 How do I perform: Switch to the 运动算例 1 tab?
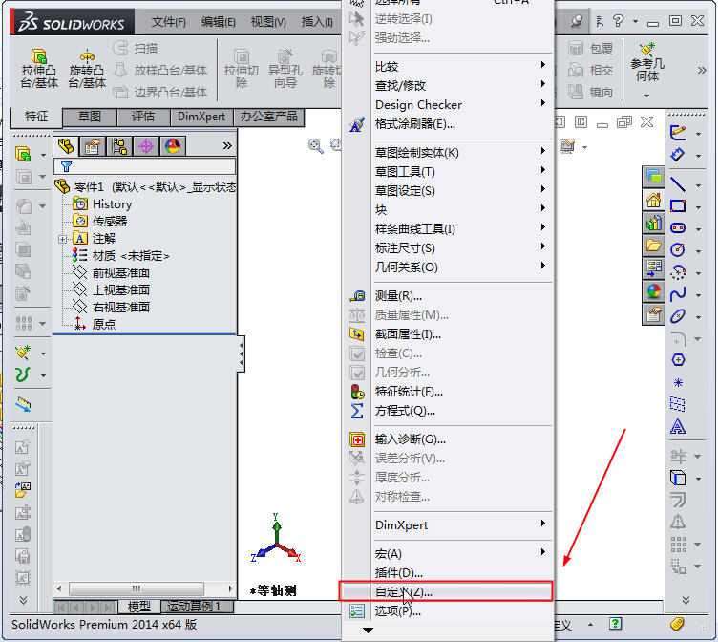194,607
